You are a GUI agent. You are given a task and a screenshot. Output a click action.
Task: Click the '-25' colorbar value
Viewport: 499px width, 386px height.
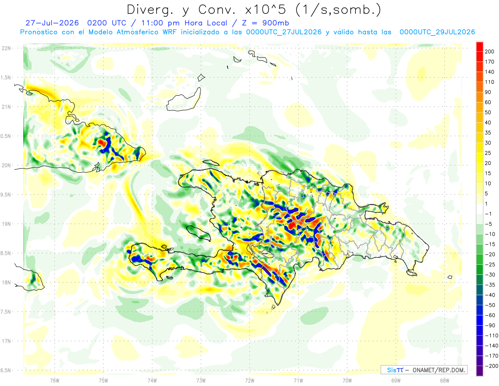490,264
